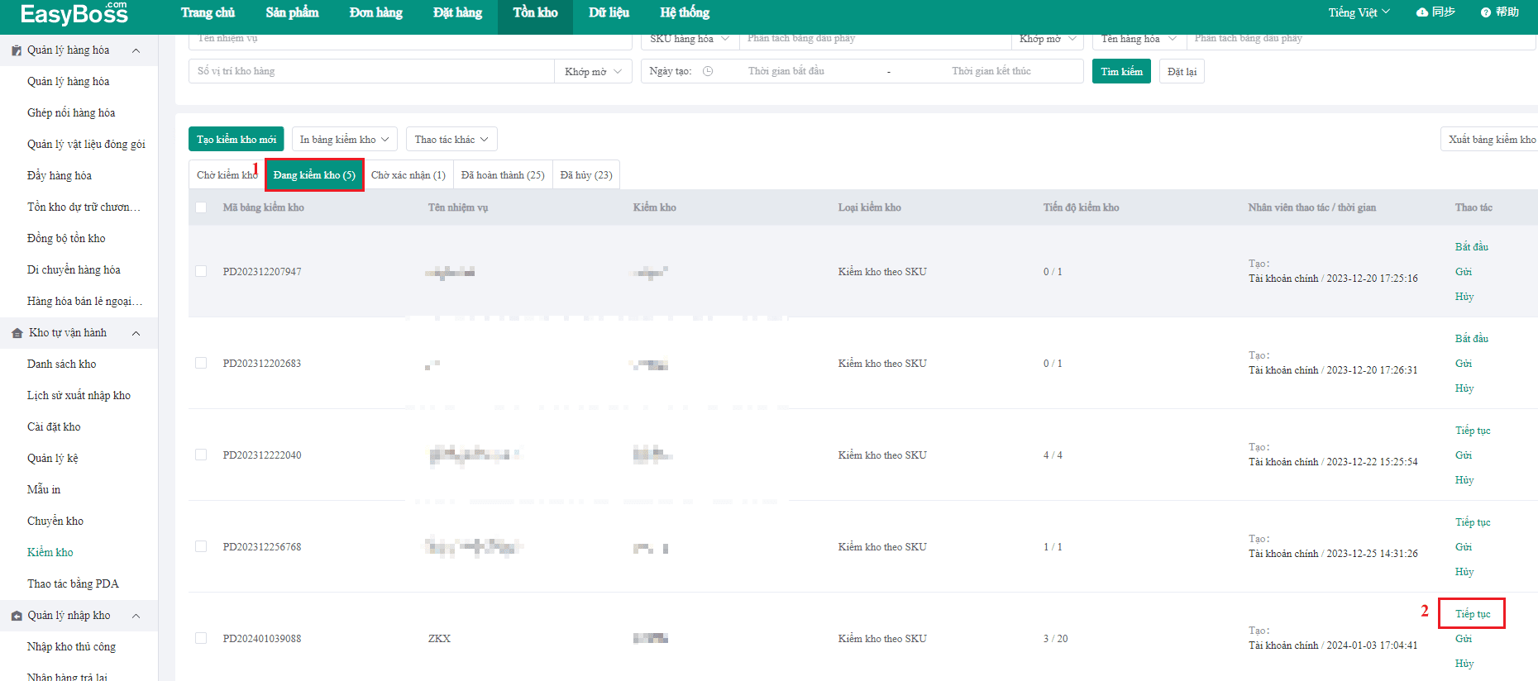Viewport: 1538px width, 681px height.
Task: Tick checkbox for PD202401039088
Action: tap(201, 638)
